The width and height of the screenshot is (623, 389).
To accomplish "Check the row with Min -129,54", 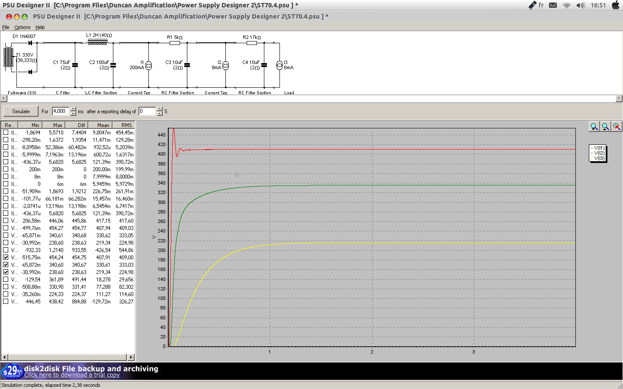I will pyautogui.click(x=6, y=279).
